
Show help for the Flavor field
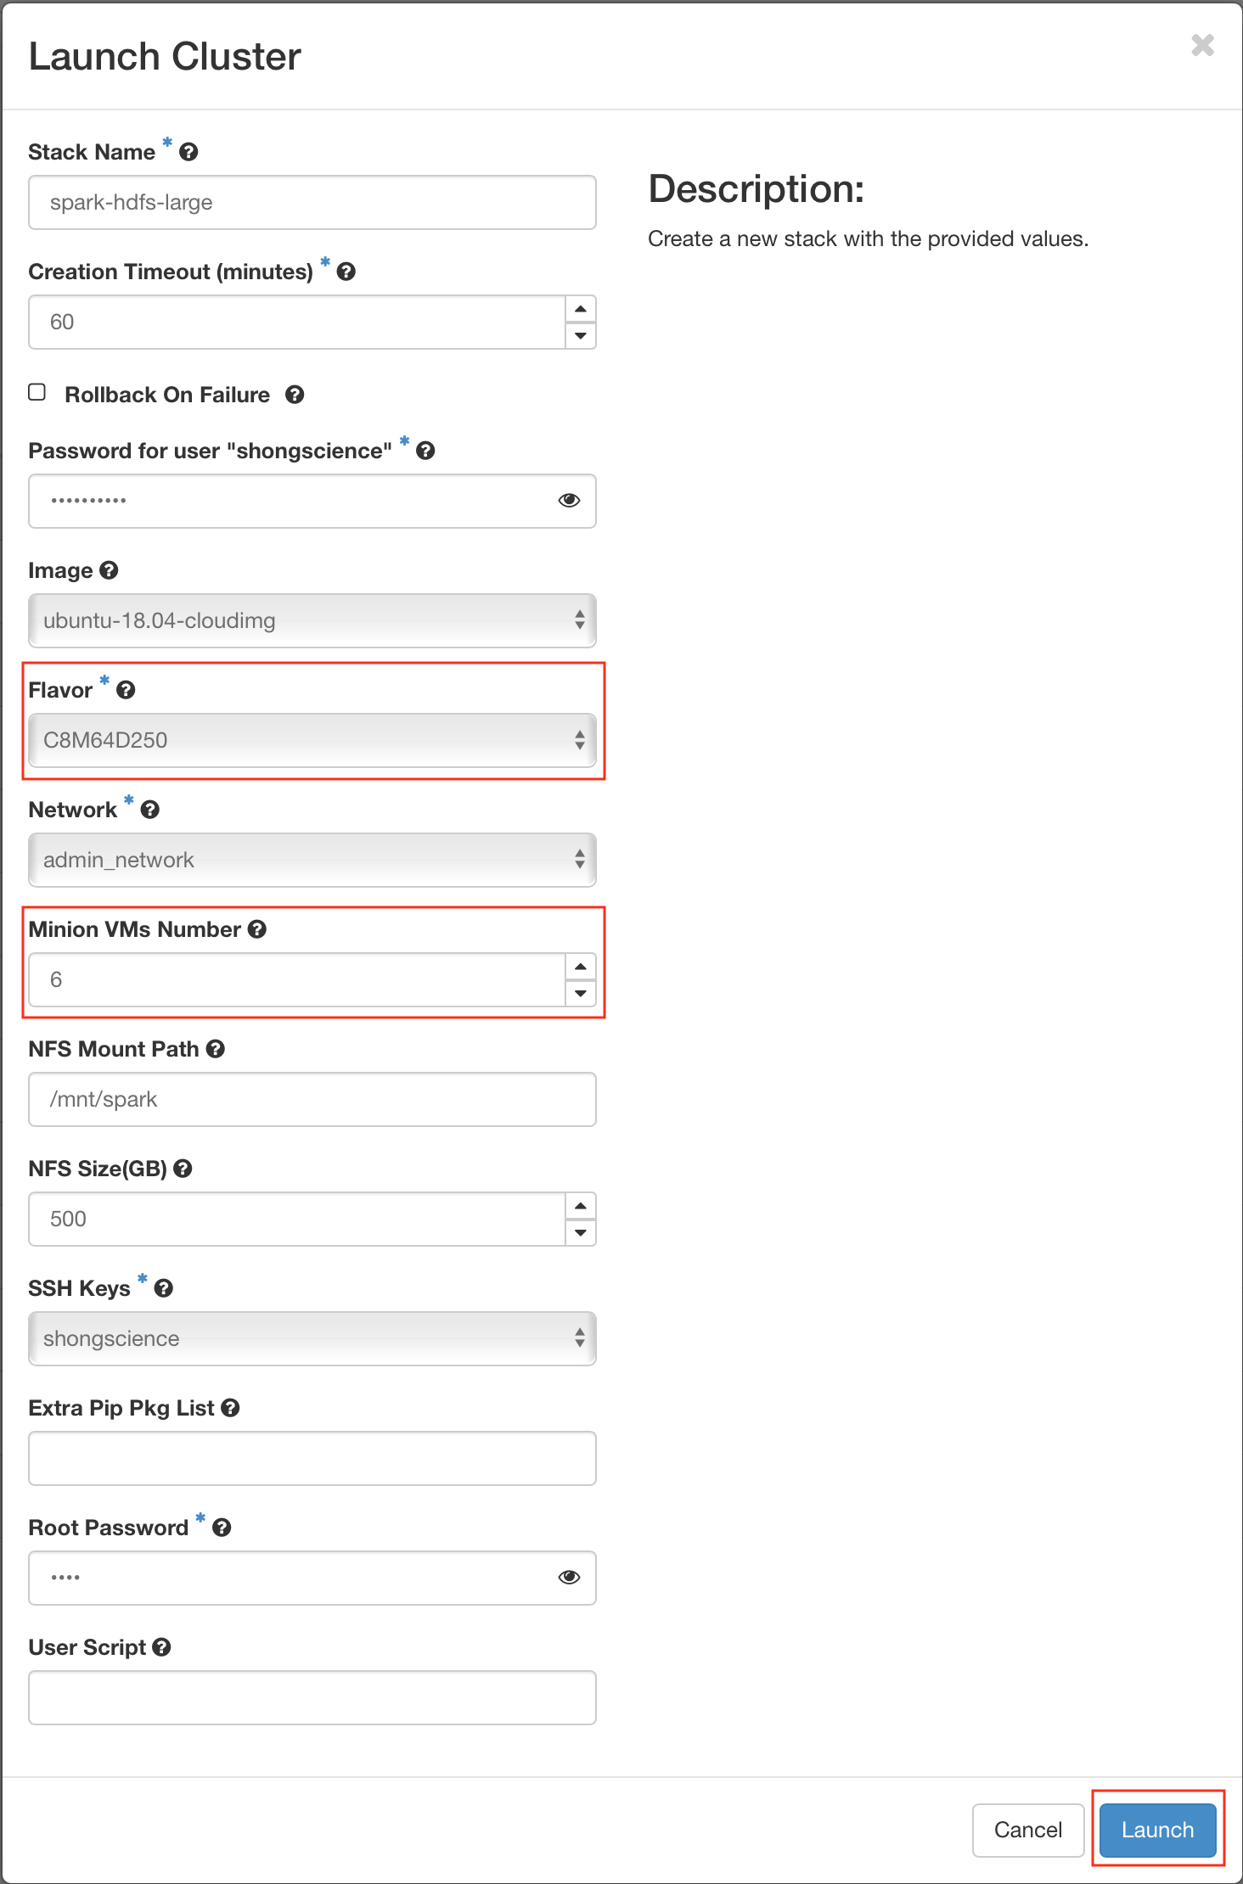click(126, 690)
